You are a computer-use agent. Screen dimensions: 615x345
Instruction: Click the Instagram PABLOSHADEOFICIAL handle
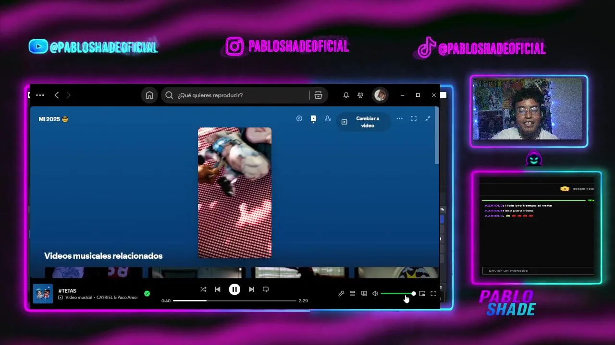(287, 46)
